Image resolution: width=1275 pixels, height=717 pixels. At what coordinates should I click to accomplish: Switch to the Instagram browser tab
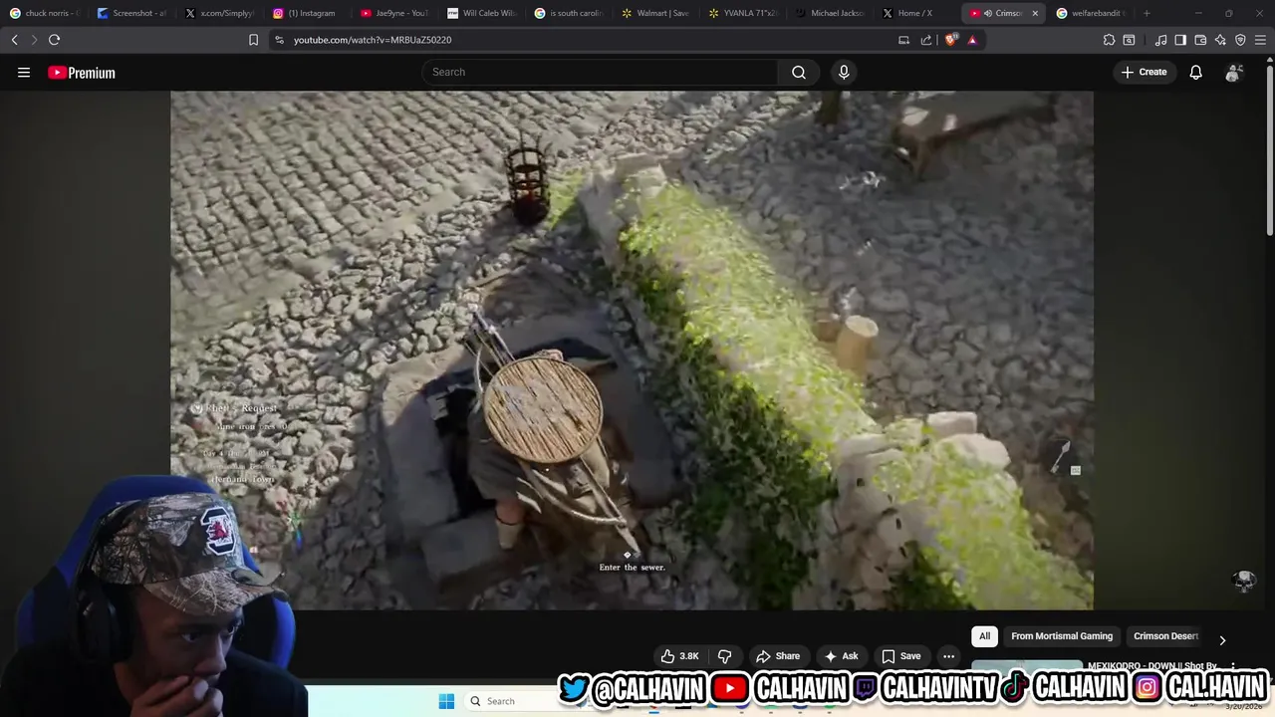tap(306, 13)
